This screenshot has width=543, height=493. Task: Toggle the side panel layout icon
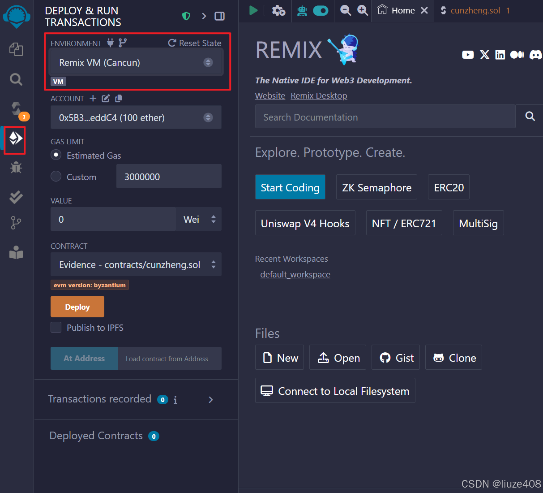pos(219,16)
